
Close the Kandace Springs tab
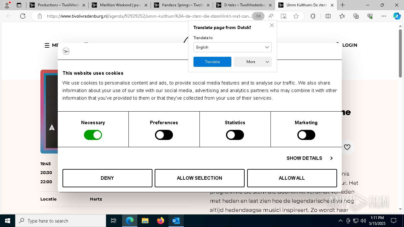coord(208,5)
